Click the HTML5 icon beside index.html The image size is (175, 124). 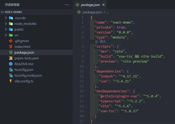click(x=11, y=47)
